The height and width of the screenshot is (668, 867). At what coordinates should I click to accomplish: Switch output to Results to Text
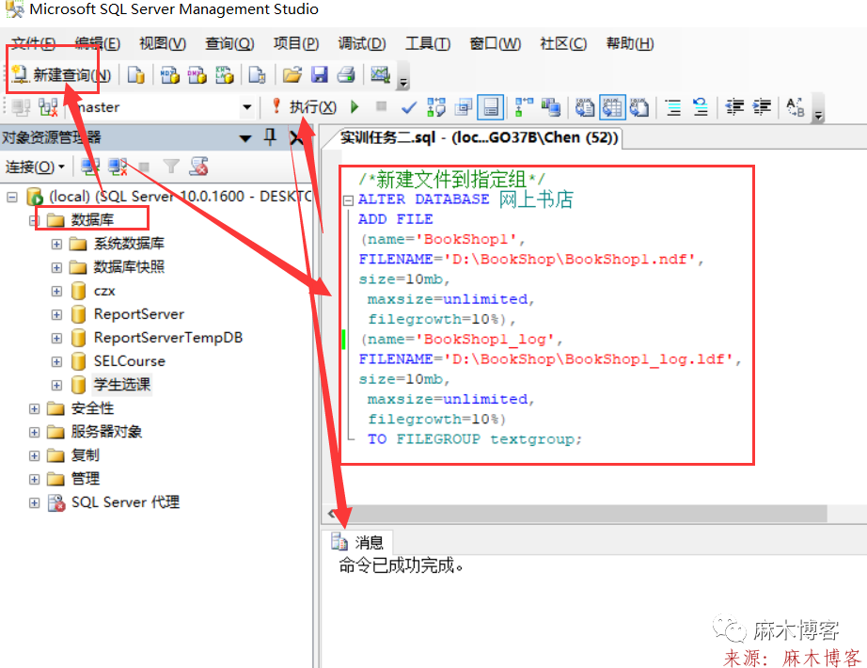coord(585,107)
